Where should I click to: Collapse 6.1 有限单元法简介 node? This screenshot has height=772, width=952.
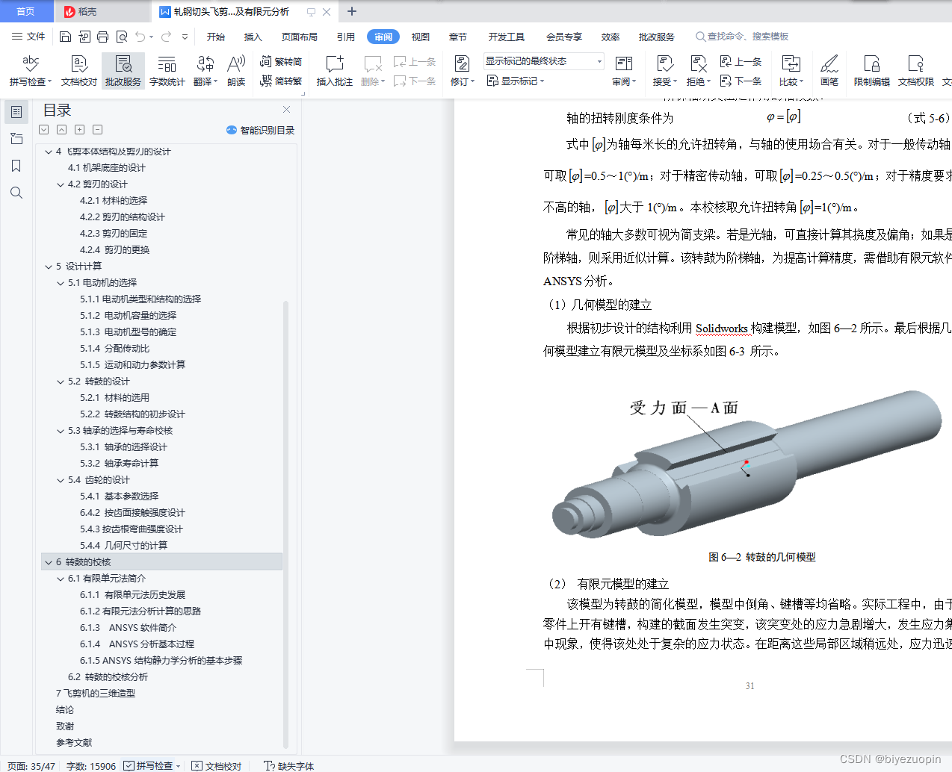(x=61, y=579)
